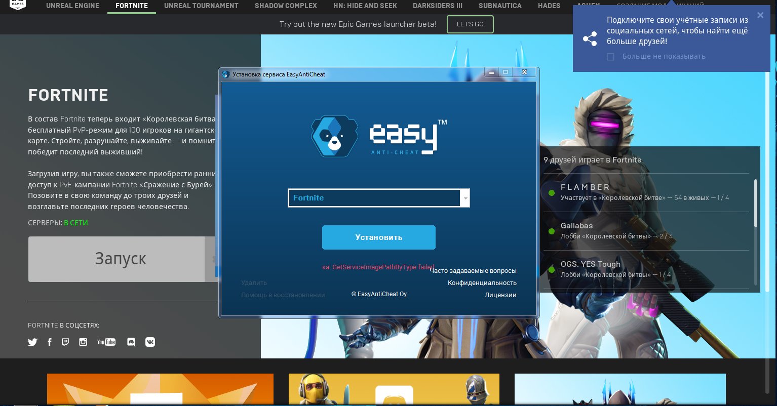Click the Удалить link in installer
This screenshot has width=777, height=406.
(x=254, y=283)
